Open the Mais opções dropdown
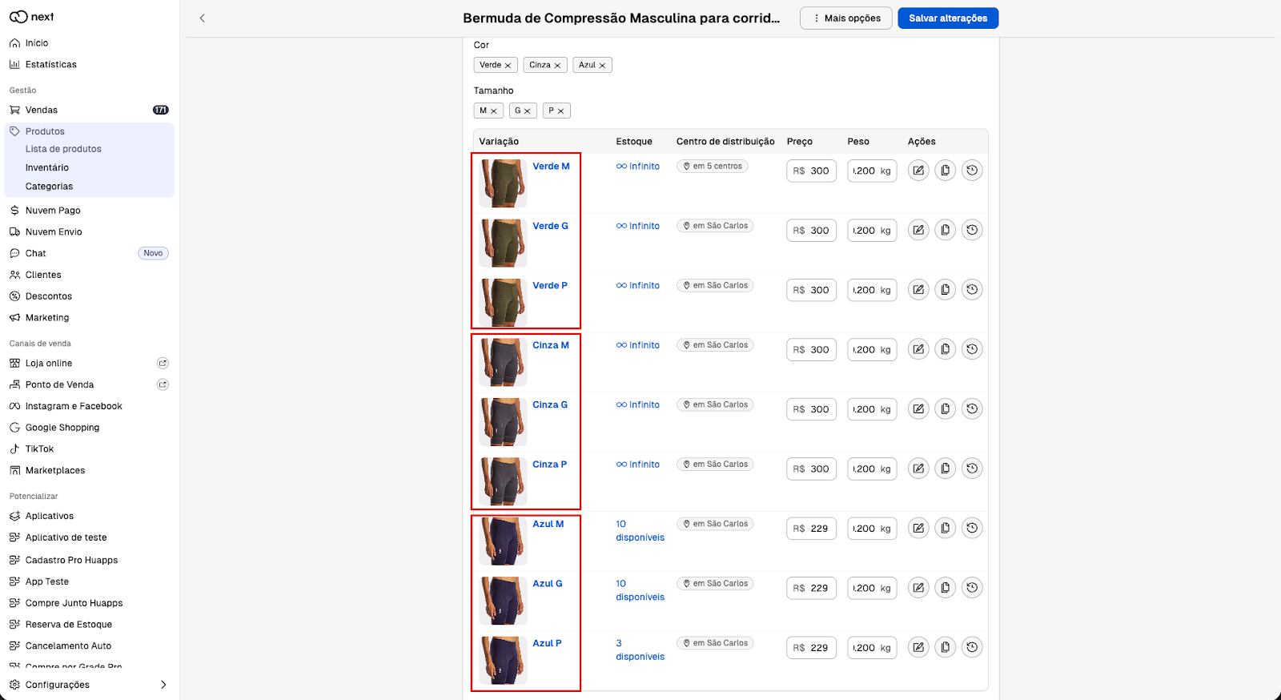This screenshot has height=700, width=1281. click(846, 18)
